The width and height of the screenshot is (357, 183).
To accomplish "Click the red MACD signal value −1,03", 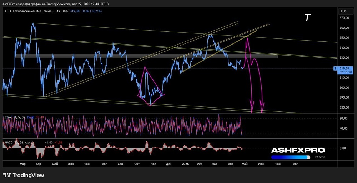I will (59, 142).
